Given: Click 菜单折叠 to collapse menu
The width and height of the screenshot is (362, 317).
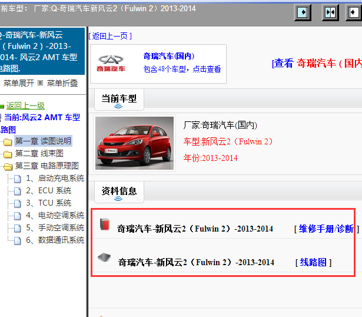Looking at the screenshot, I should (62, 83).
